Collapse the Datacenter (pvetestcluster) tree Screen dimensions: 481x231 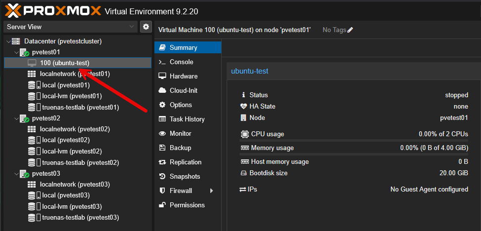point(8,41)
